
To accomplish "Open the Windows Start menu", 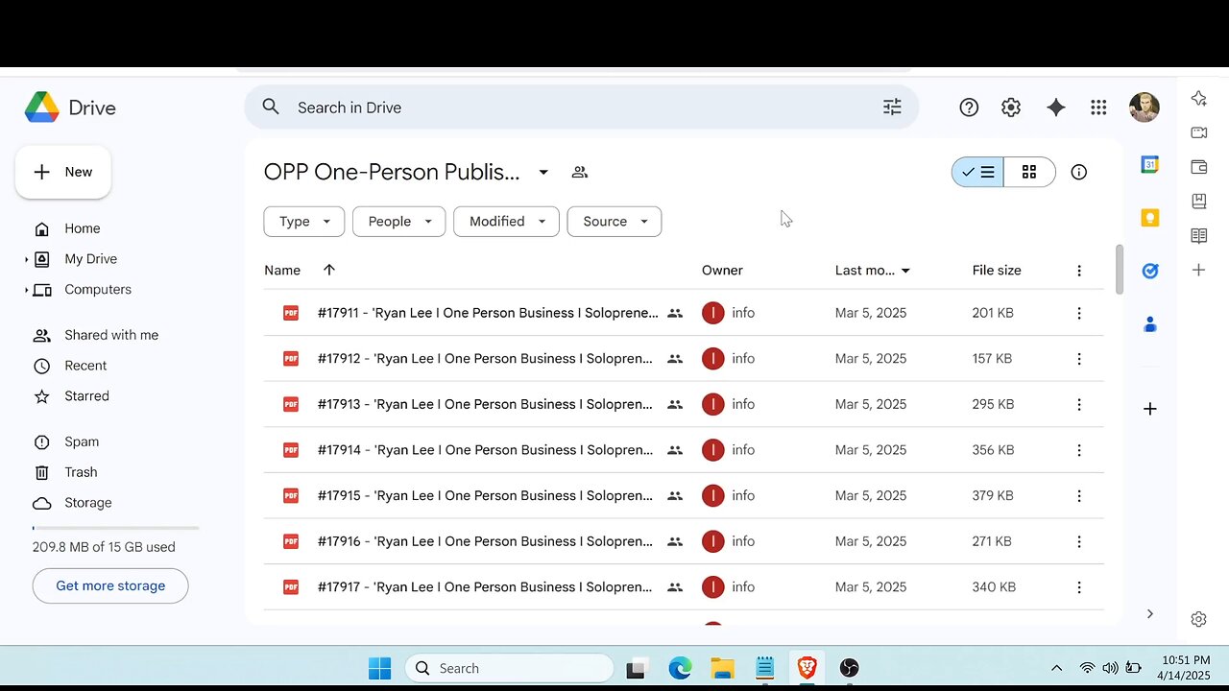I will click(380, 668).
